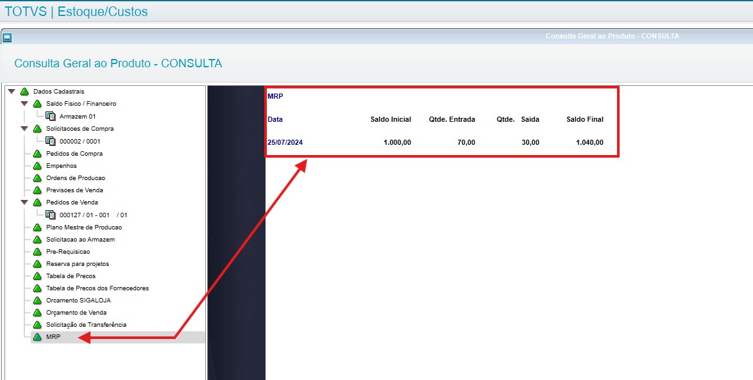Click the Orçamento de Venda green icon
The image size is (753, 380).
pyautogui.click(x=37, y=313)
